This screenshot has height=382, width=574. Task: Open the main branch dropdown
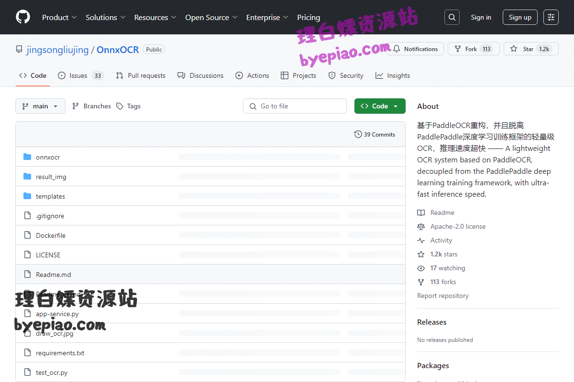[40, 106]
